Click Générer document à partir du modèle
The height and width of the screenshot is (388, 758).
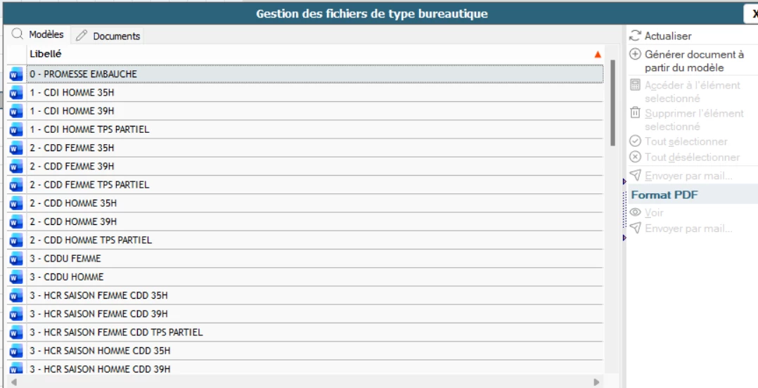tap(693, 61)
